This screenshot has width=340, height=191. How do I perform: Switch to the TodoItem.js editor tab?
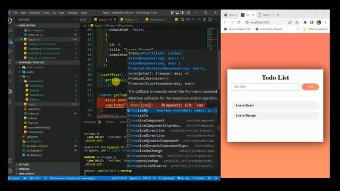click(x=156, y=20)
